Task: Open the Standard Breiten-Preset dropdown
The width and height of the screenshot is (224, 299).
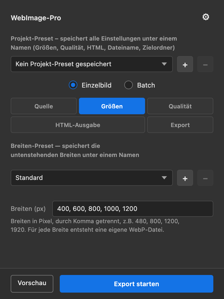Action: 92,178
